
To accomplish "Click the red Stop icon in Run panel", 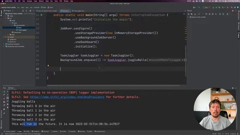I will point(4,98).
